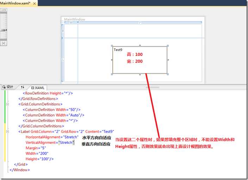
Task: Click the designer zoom slider thumb
Action: point(4,30)
